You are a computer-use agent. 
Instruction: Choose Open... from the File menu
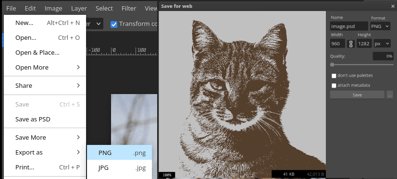(45, 37)
